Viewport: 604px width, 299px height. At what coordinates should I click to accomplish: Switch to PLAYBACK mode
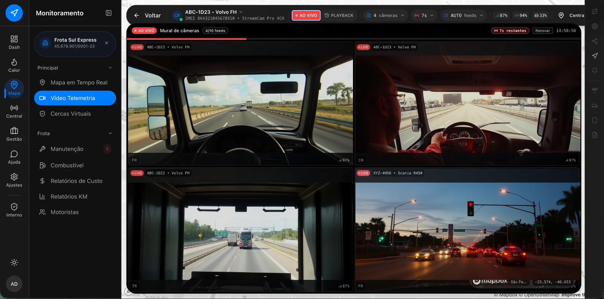pyautogui.click(x=339, y=15)
